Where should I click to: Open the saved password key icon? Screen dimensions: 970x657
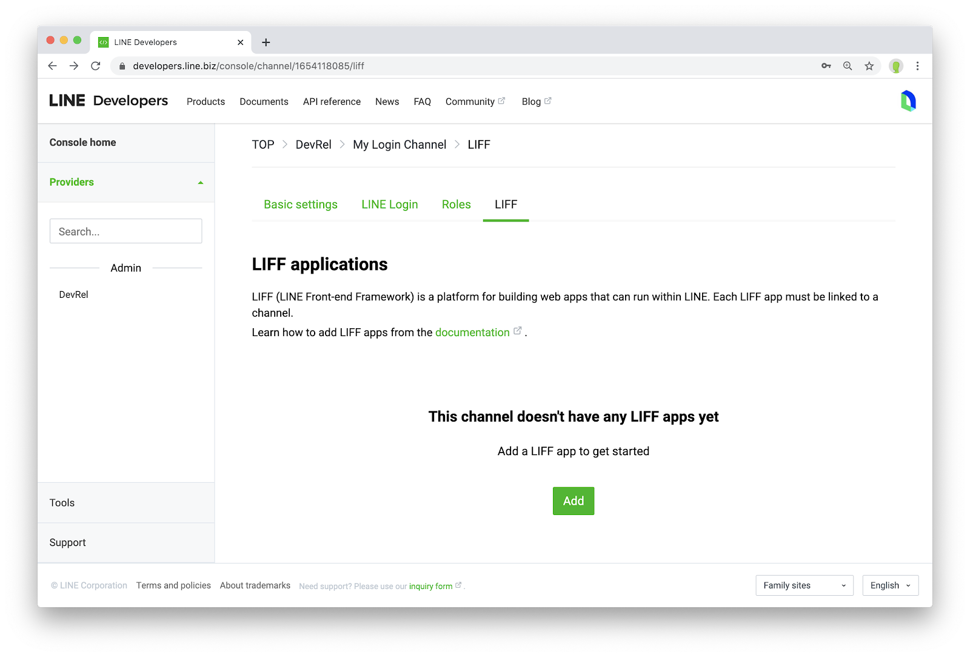[x=826, y=66]
